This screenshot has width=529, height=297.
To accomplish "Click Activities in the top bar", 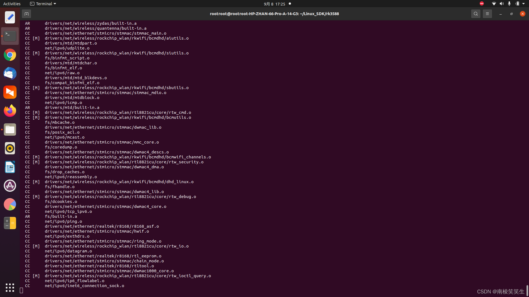I will pos(12,4).
